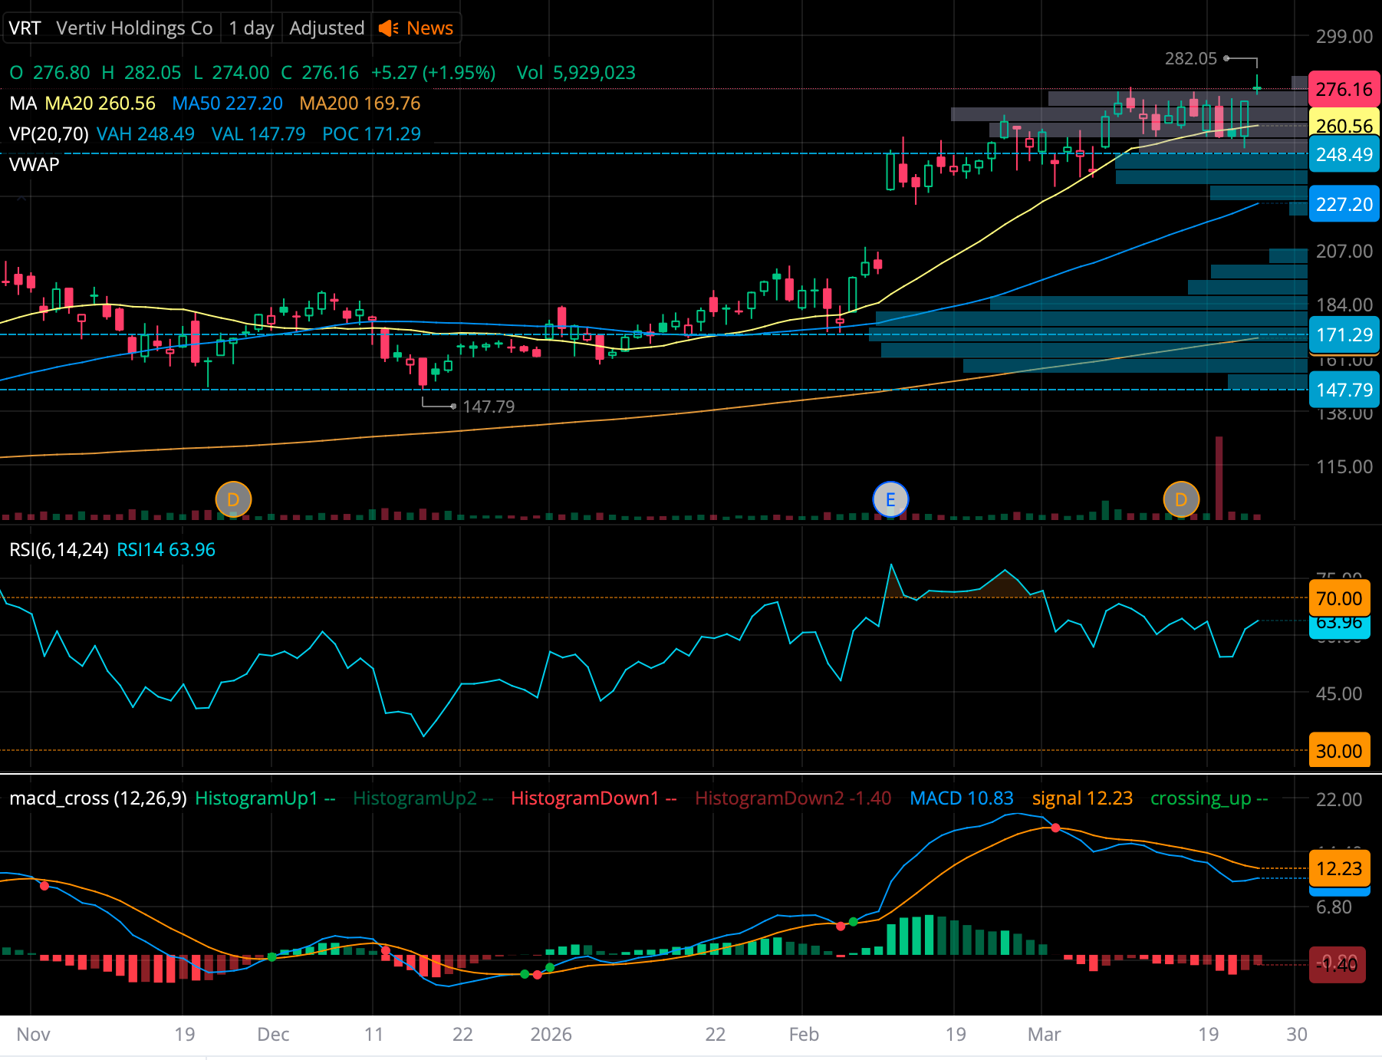This screenshot has width=1382, height=1060.
Task: Open the 'Adjusted' price setting
Action: (x=327, y=28)
